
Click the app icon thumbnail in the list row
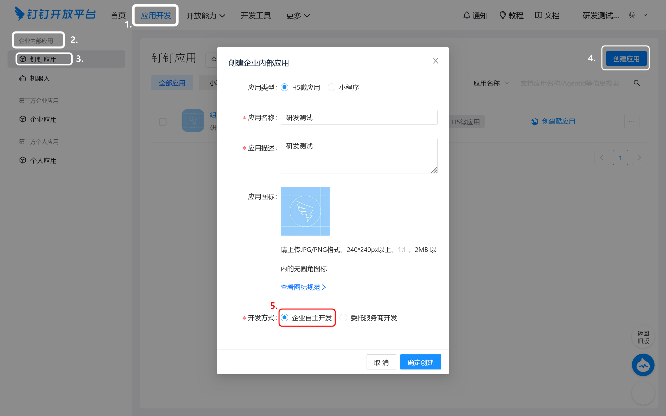tap(193, 120)
